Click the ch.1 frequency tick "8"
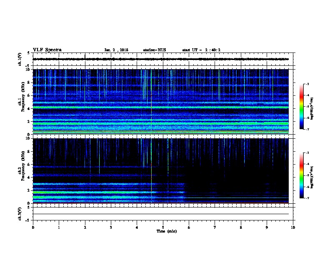The width and height of the screenshot is (330, 255). click(x=29, y=82)
